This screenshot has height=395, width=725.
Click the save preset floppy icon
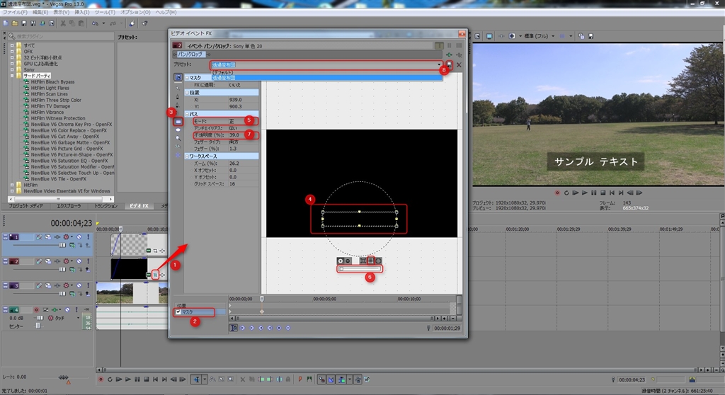(x=449, y=64)
